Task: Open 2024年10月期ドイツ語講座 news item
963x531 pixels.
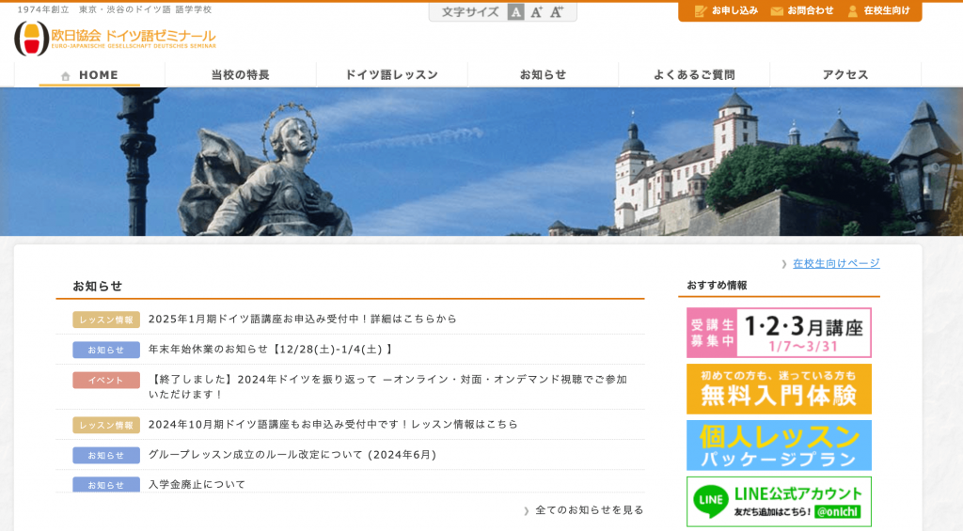Action: [x=333, y=424]
